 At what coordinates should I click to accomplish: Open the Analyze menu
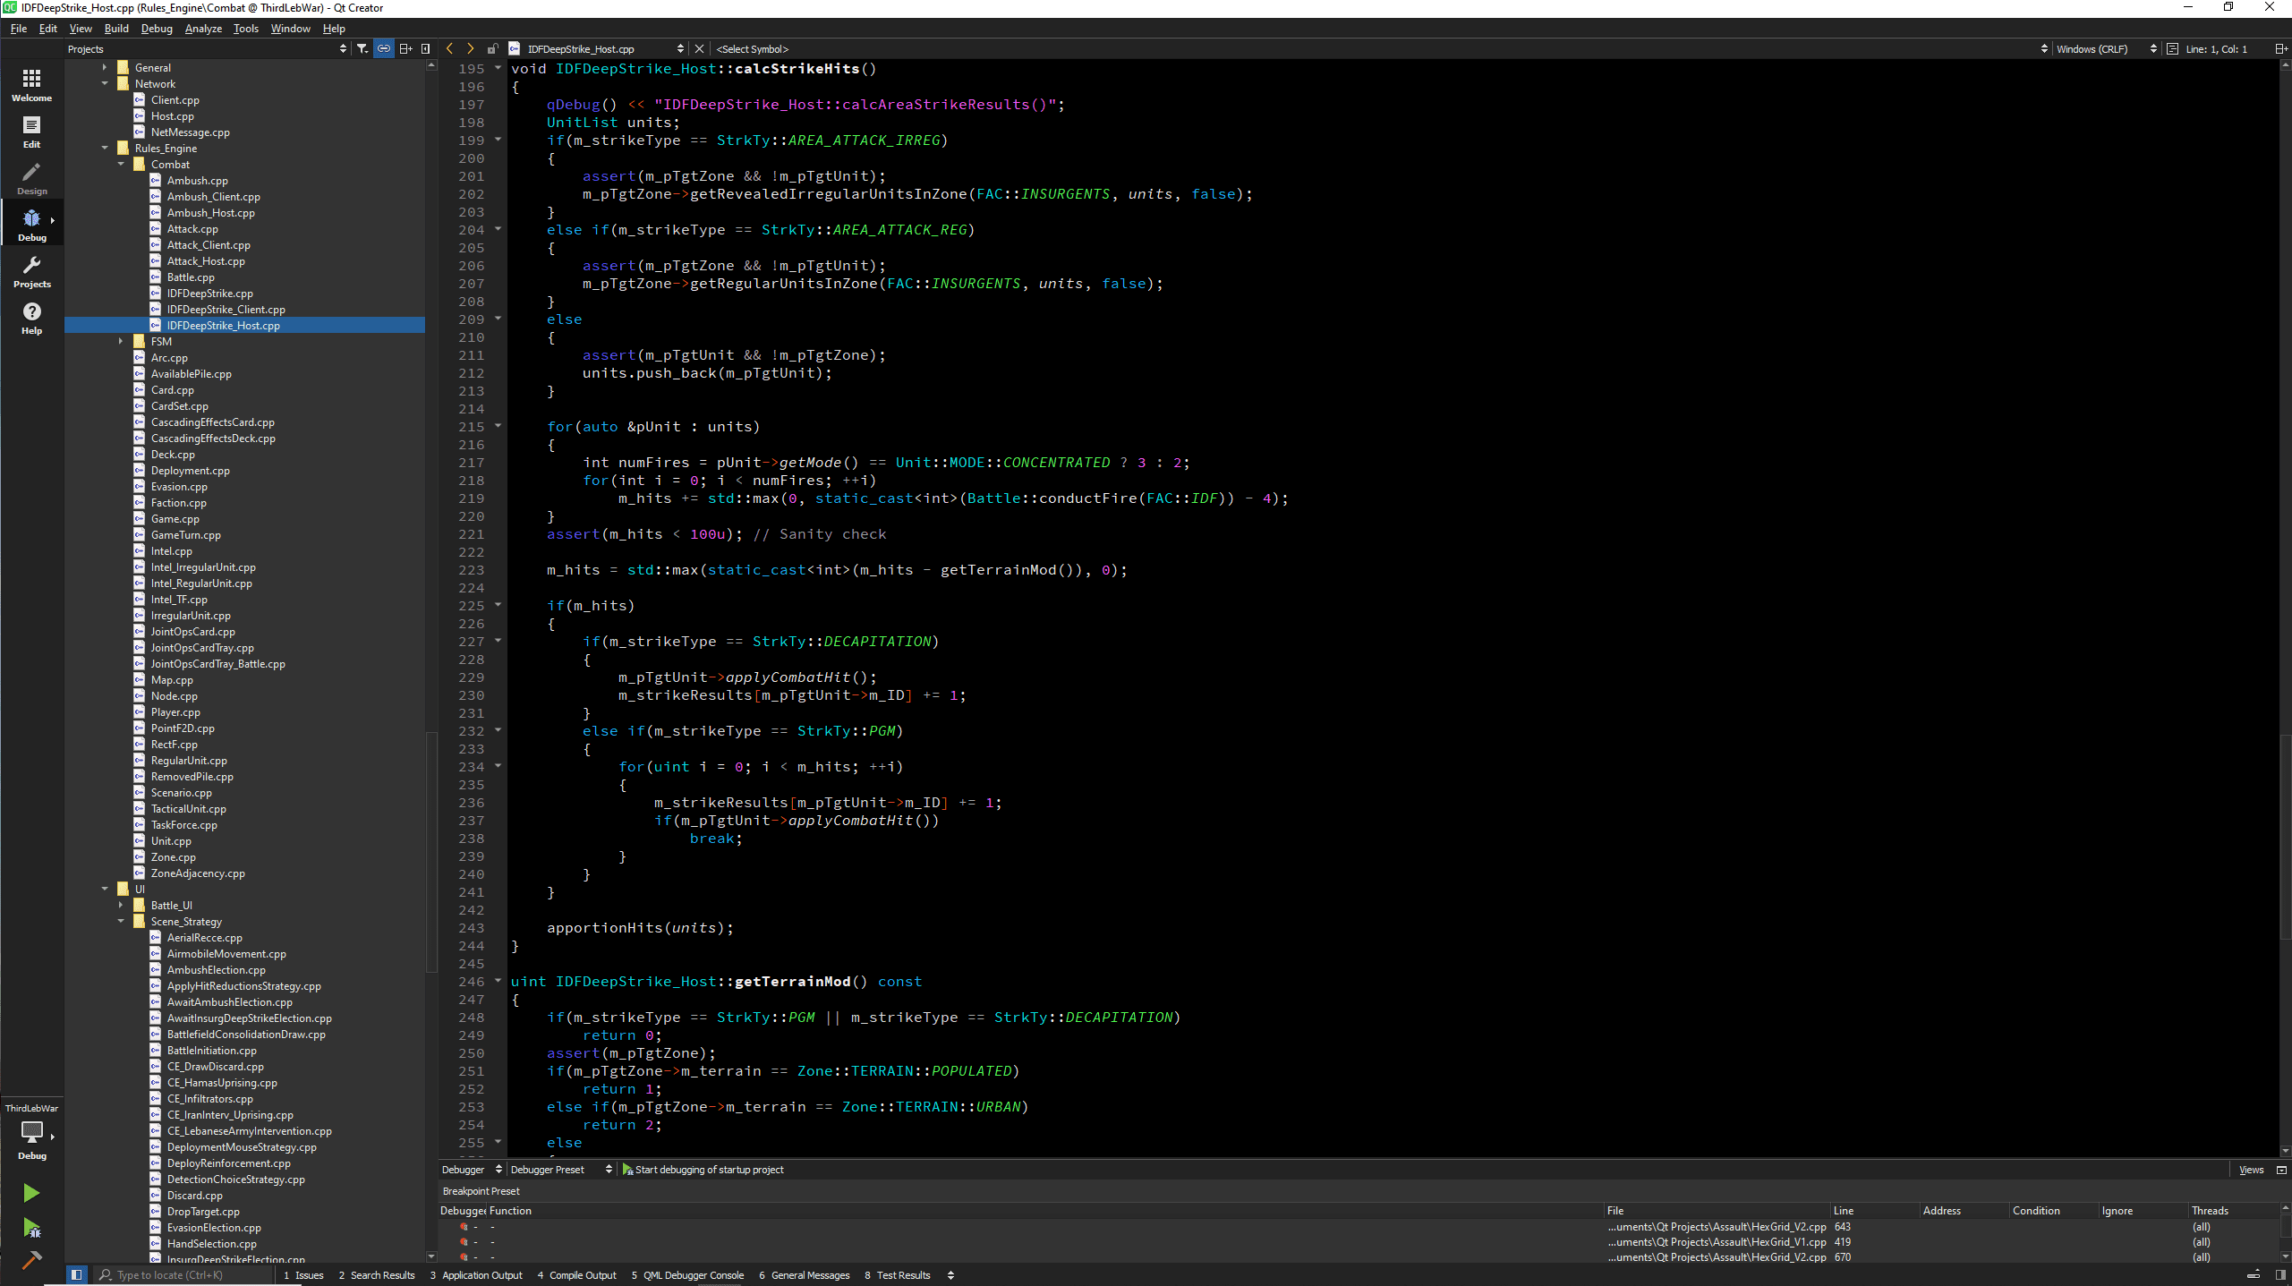(x=203, y=29)
